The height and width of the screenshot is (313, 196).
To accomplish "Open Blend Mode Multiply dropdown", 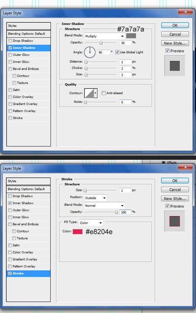I will pyautogui.click(x=105, y=36).
